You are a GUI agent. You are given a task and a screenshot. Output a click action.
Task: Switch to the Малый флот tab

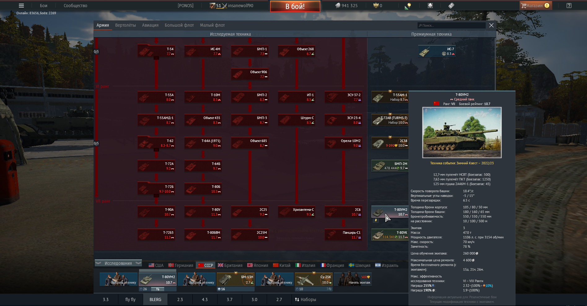[x=212, y=25]
